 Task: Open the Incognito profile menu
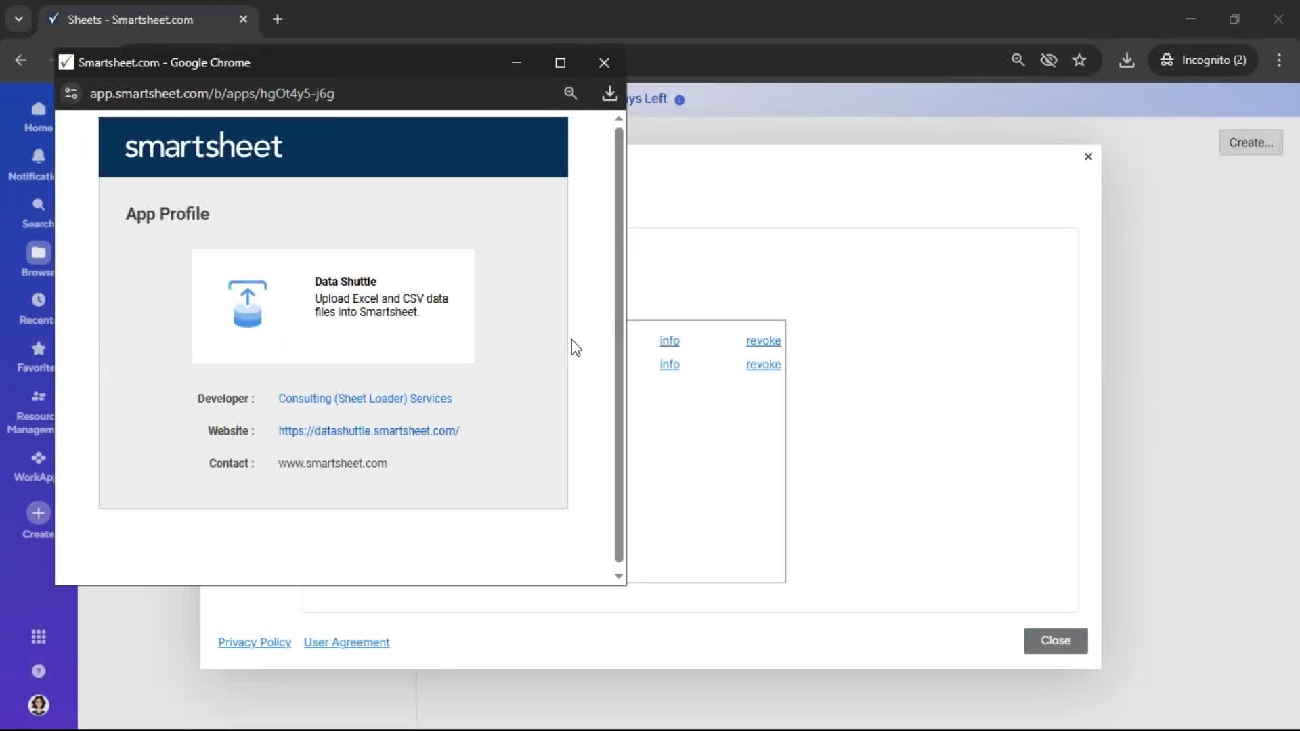coord(1205,60)
